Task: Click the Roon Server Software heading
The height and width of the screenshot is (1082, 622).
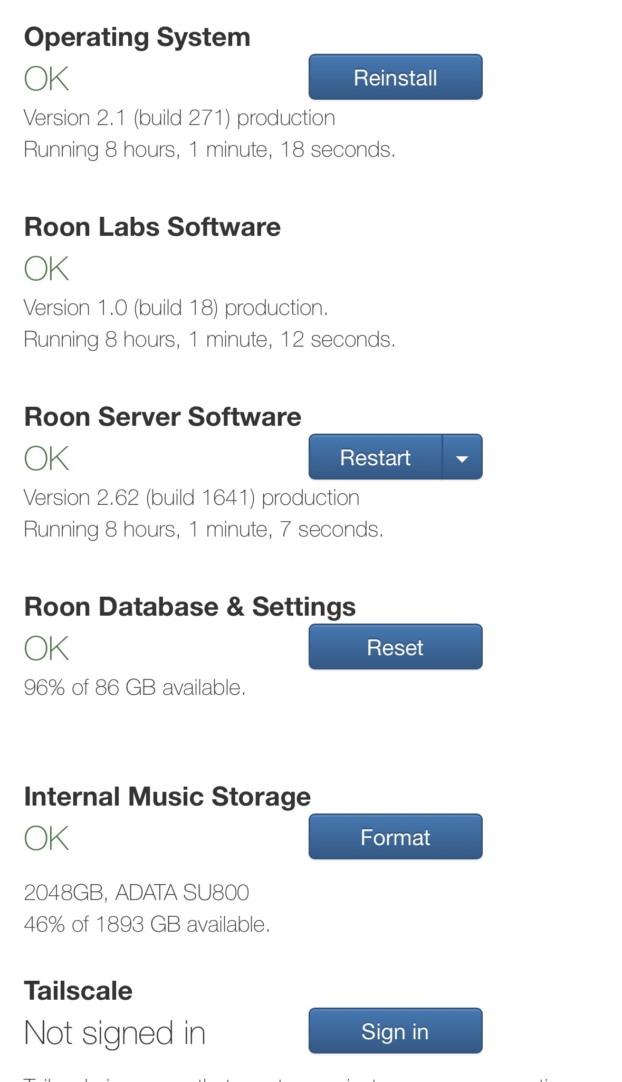Action: pos(162,417)
